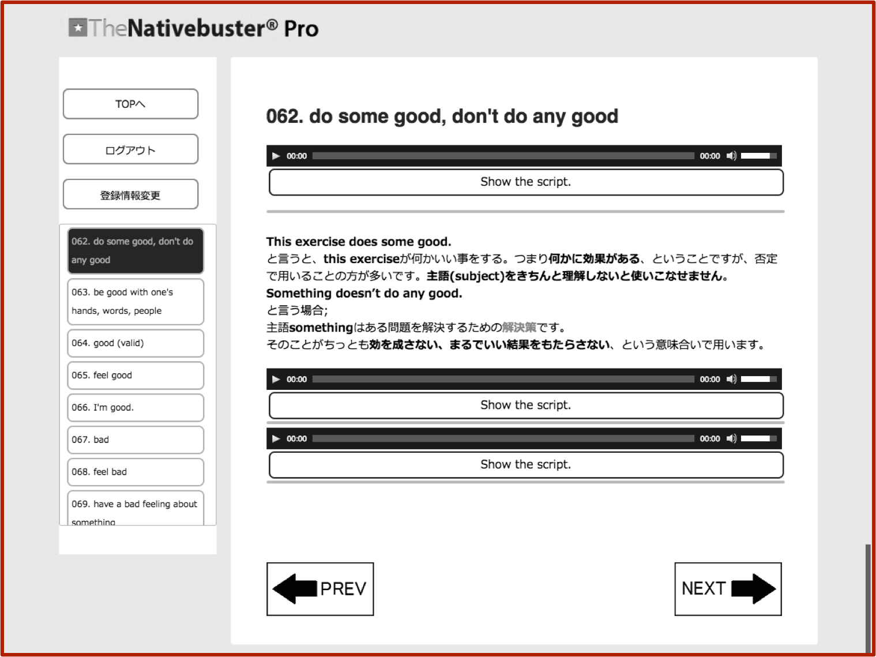Mute the second audio player's speaker icon
The image size is (876, 657).
(x=731, y=379)
